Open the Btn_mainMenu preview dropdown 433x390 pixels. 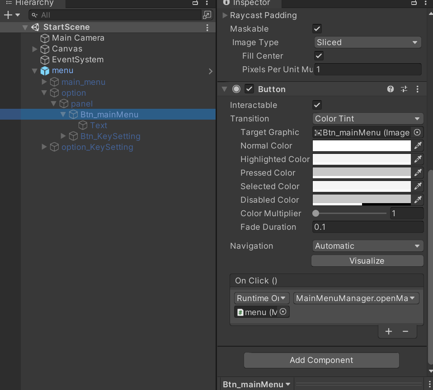[256, 384]
